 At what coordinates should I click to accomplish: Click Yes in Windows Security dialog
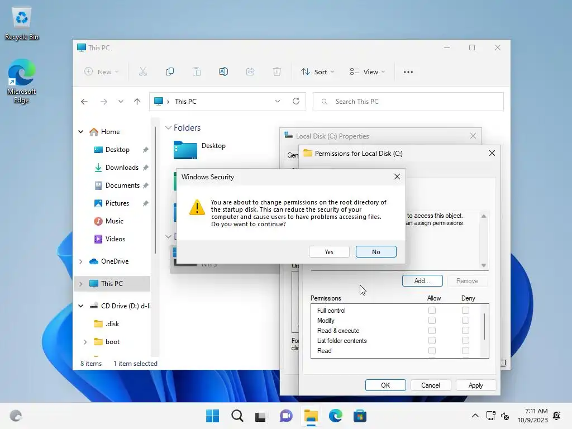[x=329, y=252]
